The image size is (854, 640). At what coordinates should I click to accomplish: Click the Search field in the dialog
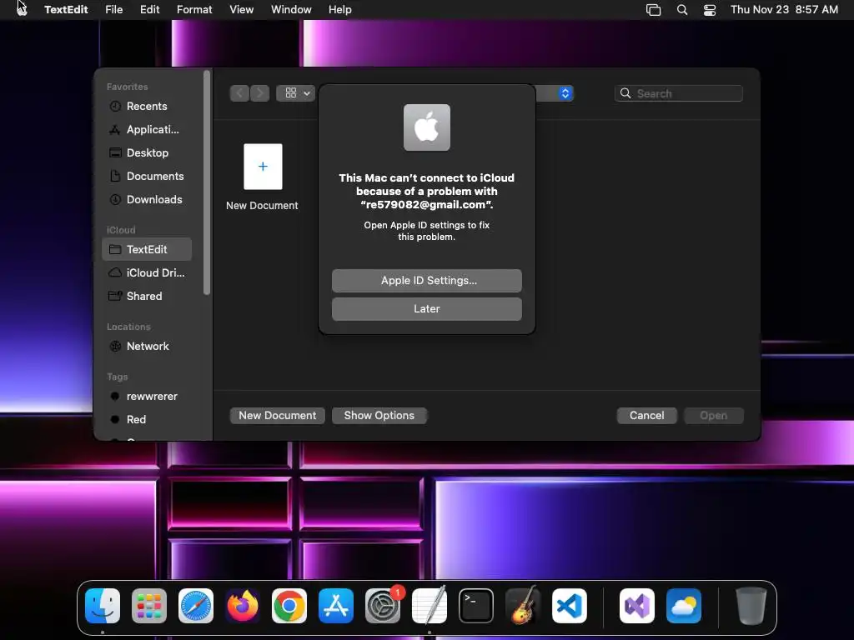(x=679, y=93)
